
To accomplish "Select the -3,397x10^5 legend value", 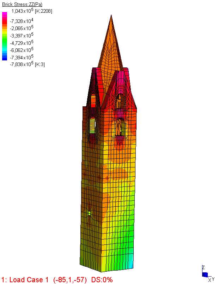I will coord(22,35).
